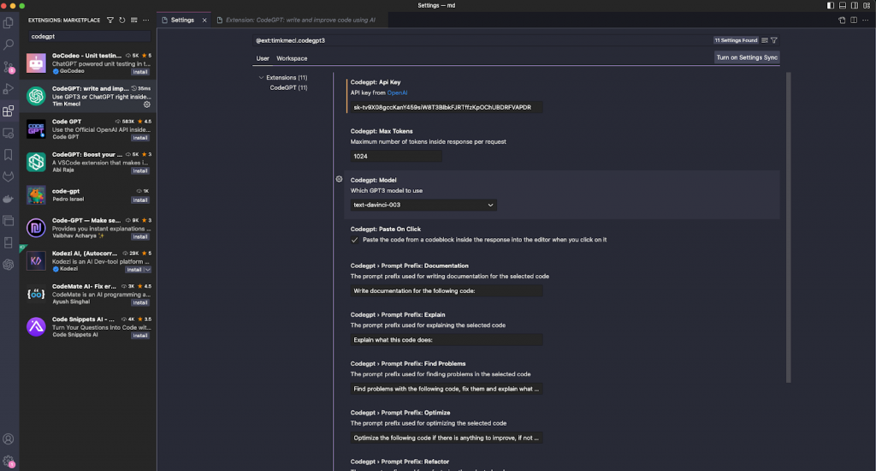Open Run and Debug view
Image resolution: width=876 pixels, height=471 pixels.
[9, 89]
